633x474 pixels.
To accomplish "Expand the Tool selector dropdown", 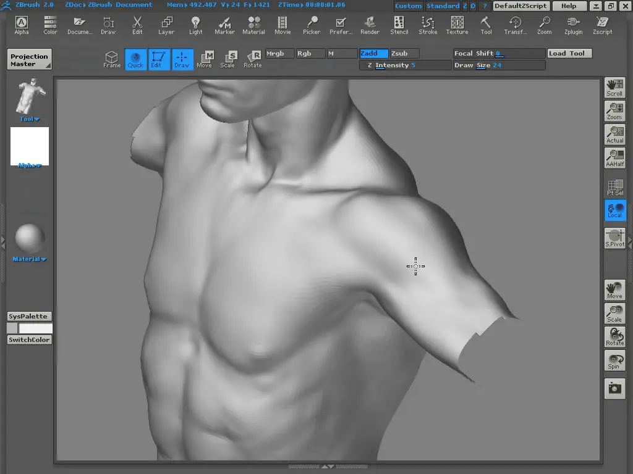I will point(29,119).
